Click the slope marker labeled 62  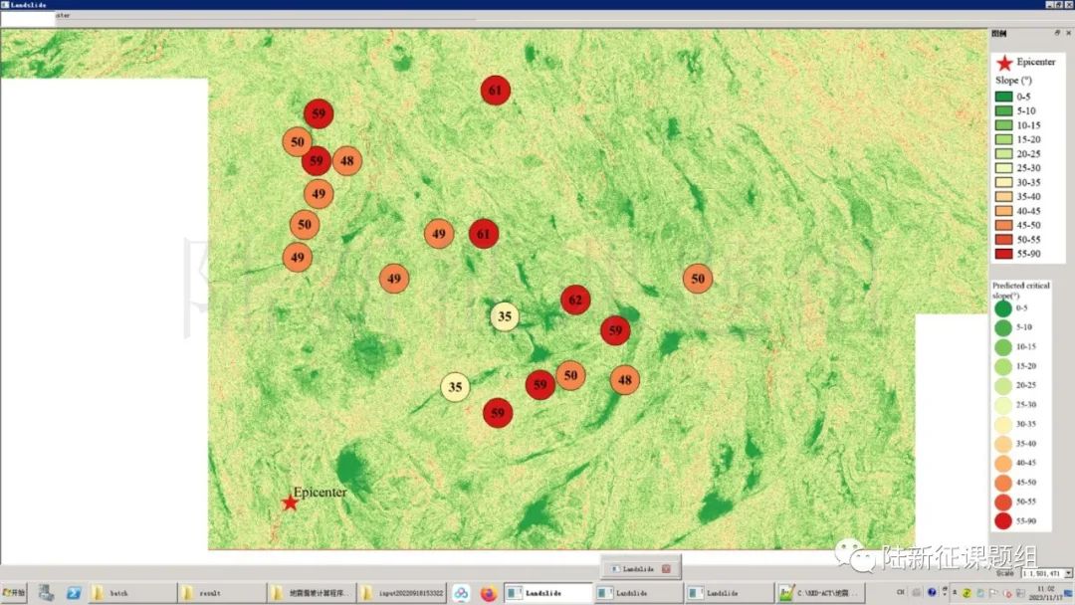tap(575, 300)
